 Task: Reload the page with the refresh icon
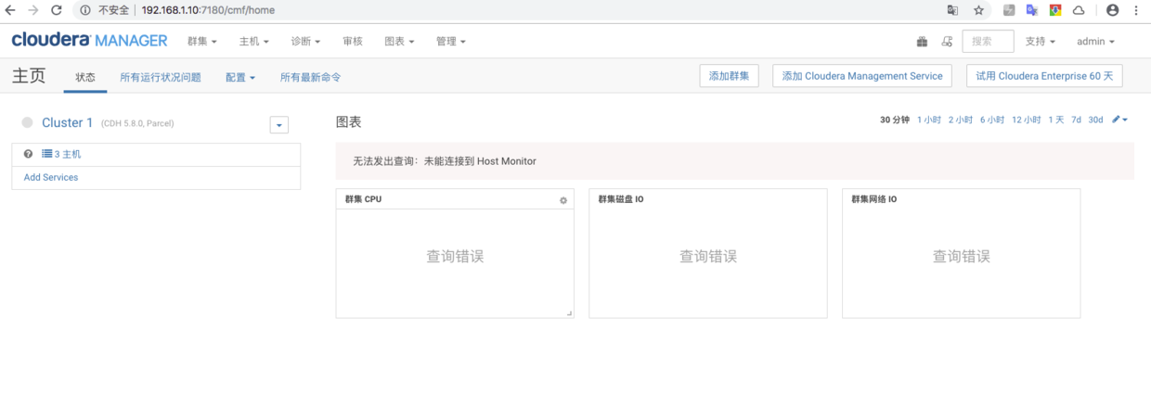pos(57,10)
